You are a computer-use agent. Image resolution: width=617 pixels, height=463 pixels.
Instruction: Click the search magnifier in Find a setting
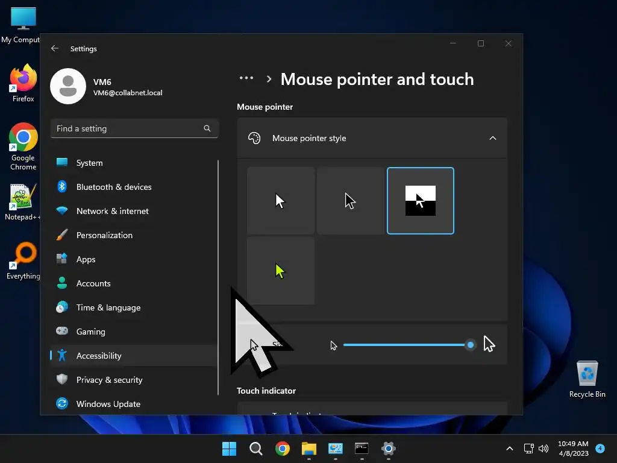(x=207, y=128)
